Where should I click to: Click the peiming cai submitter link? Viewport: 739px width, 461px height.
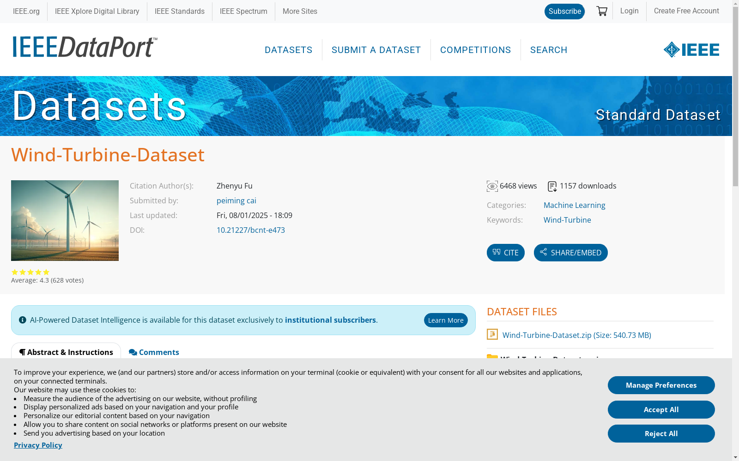point(236,201)
